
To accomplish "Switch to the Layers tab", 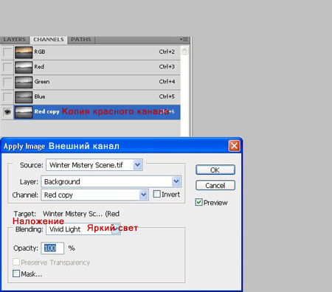I will (15, 40).
